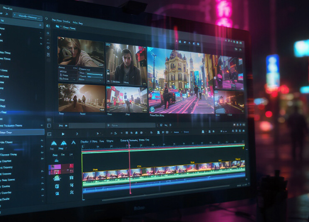Image resolution: width=309 pixels, height=222 pixels.
Task: Click the small pyramid icon above the magenta track swatch
Action: (x=56, y=161)
